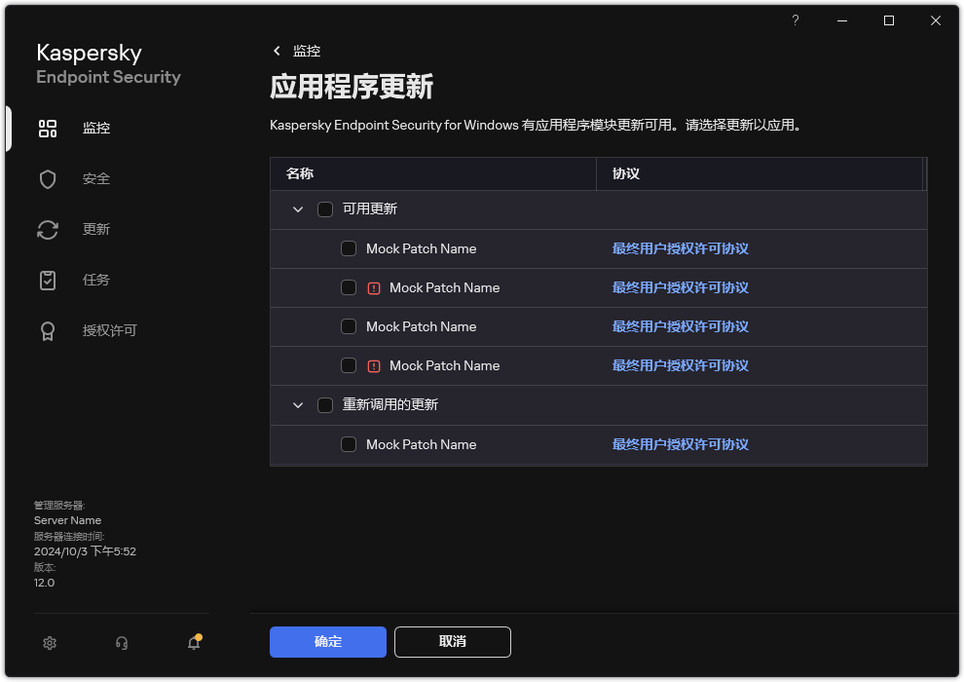
Task: Confirm updates with the 确定 button
Action: (327, 642)
